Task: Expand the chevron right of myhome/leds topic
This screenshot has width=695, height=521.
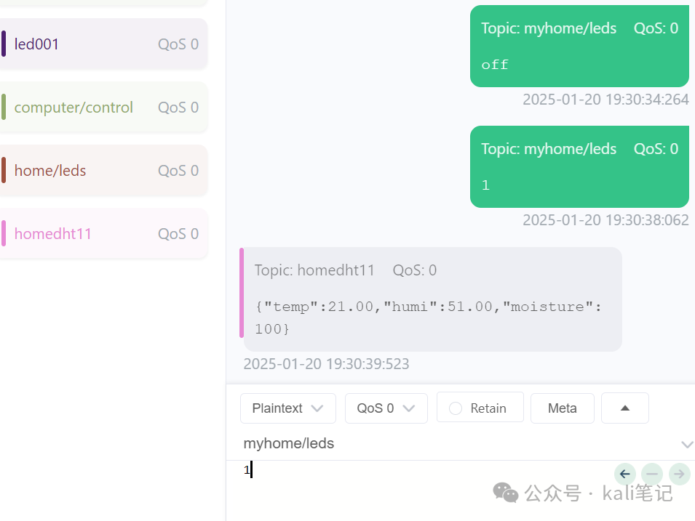Action: click(686, 444)
